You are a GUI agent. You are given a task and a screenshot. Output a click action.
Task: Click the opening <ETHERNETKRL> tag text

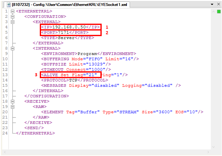click(34, 11)
